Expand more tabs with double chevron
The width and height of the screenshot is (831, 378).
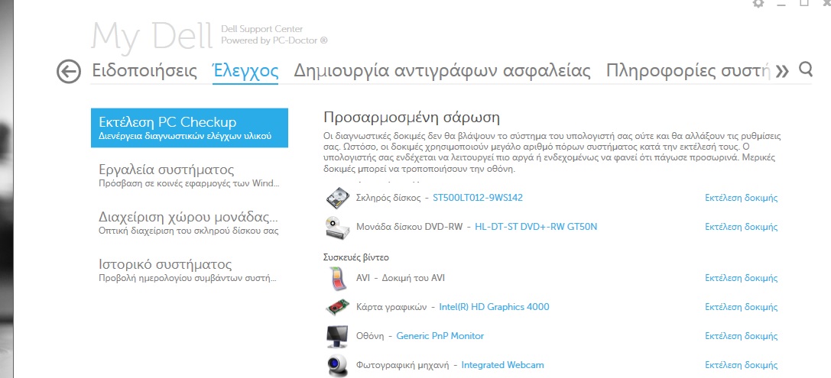tap(782, 71)
